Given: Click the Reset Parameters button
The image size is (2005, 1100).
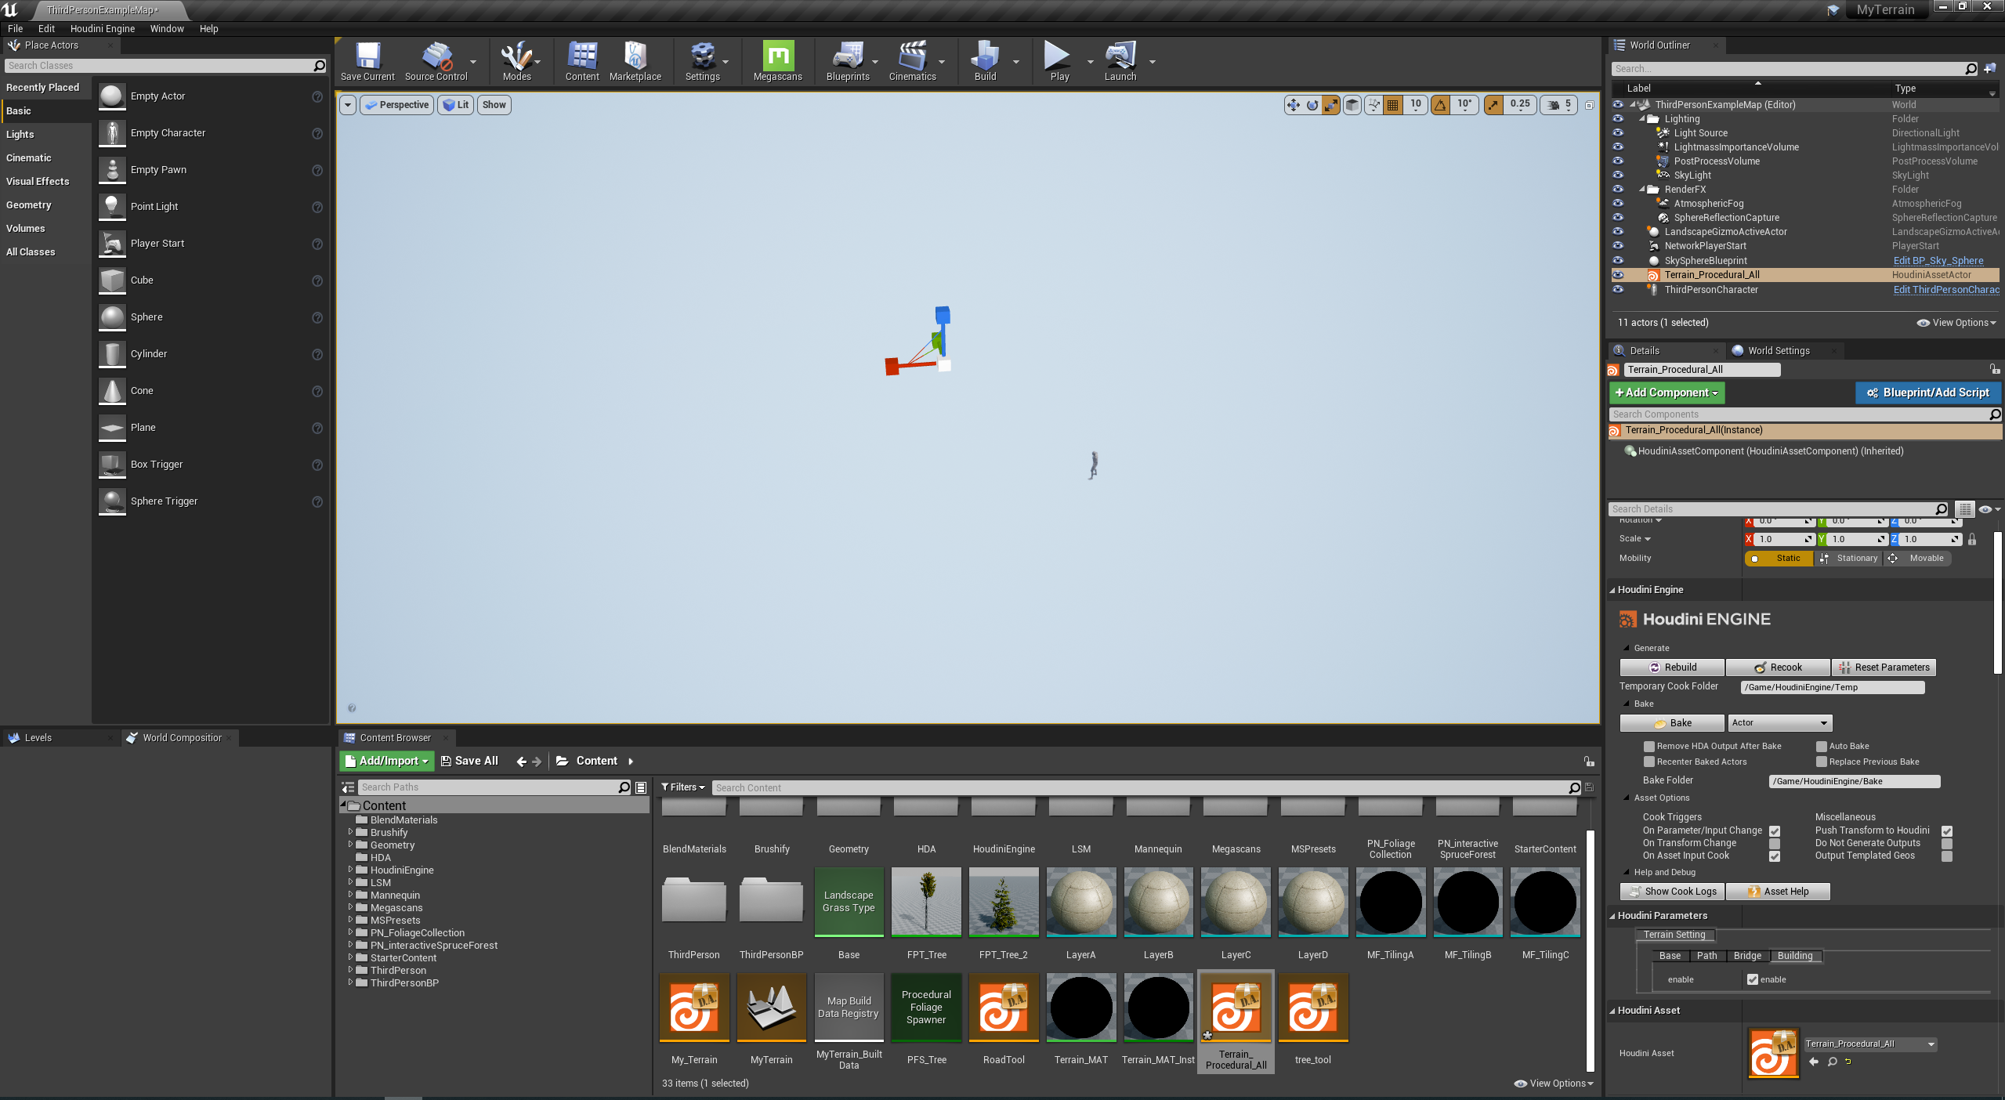Looking at the screenshot, I should point(1884,668).
